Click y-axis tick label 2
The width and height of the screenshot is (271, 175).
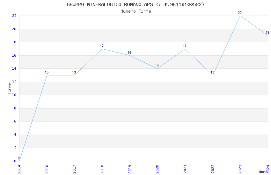tap(15, 148)
